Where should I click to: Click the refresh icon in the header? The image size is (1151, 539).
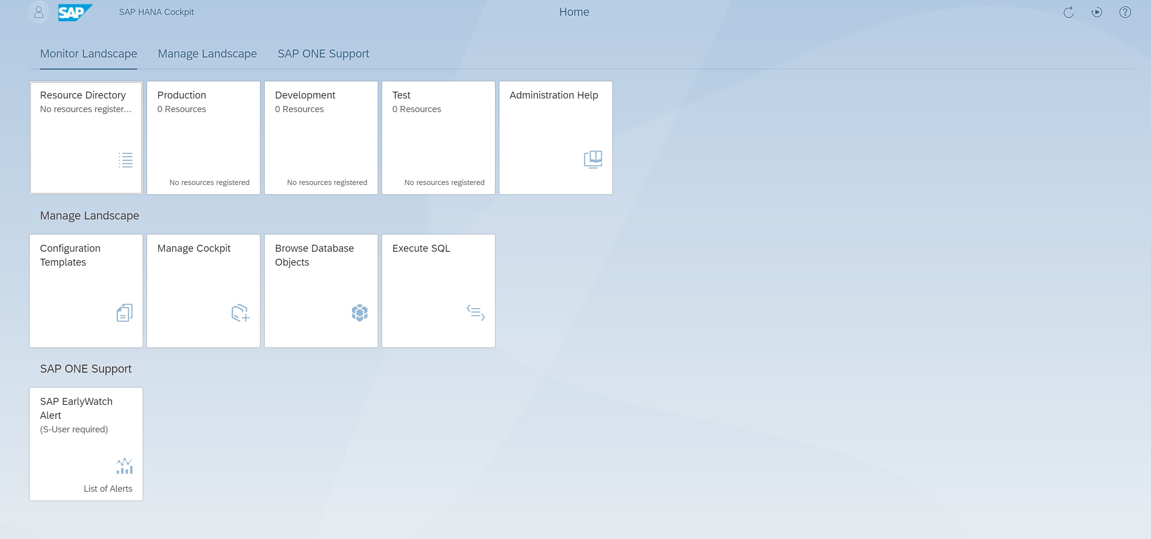point(1068,12)
